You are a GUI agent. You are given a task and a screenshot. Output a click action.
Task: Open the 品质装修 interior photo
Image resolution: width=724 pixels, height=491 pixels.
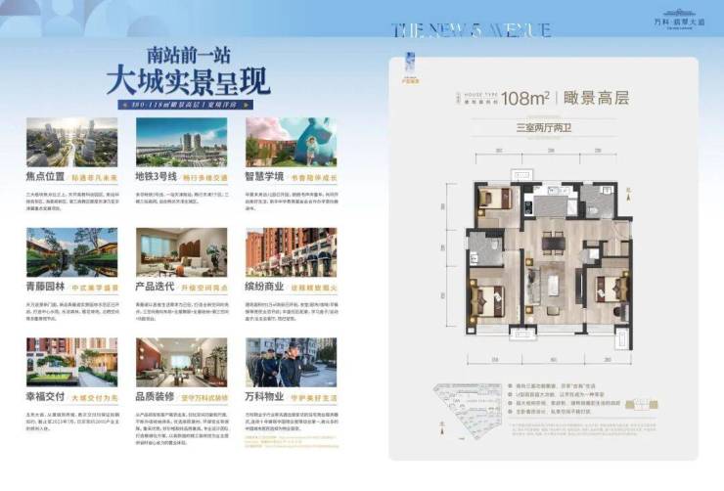click(181, 362)
